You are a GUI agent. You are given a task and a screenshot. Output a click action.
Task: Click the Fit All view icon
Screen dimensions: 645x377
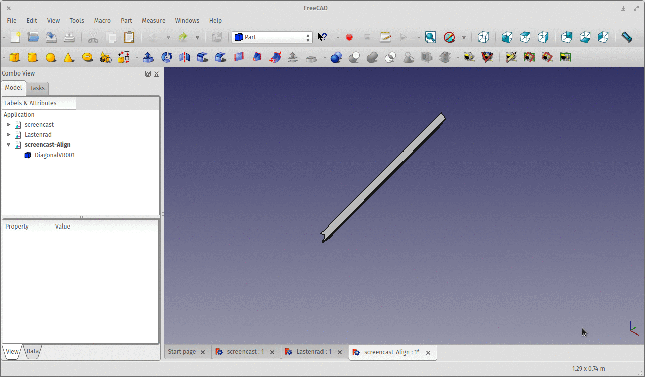(430, 37)
